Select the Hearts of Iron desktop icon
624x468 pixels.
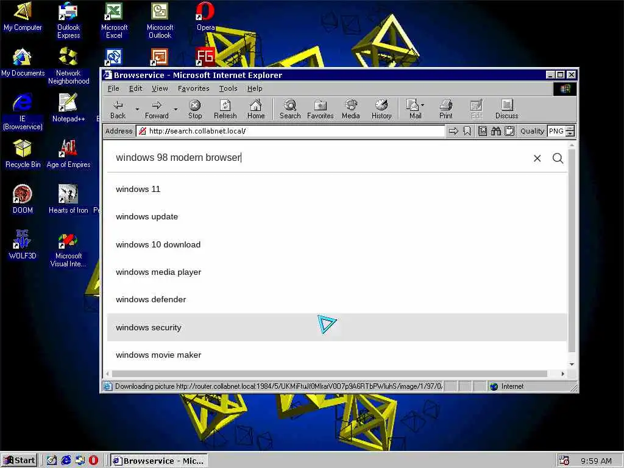68,199
